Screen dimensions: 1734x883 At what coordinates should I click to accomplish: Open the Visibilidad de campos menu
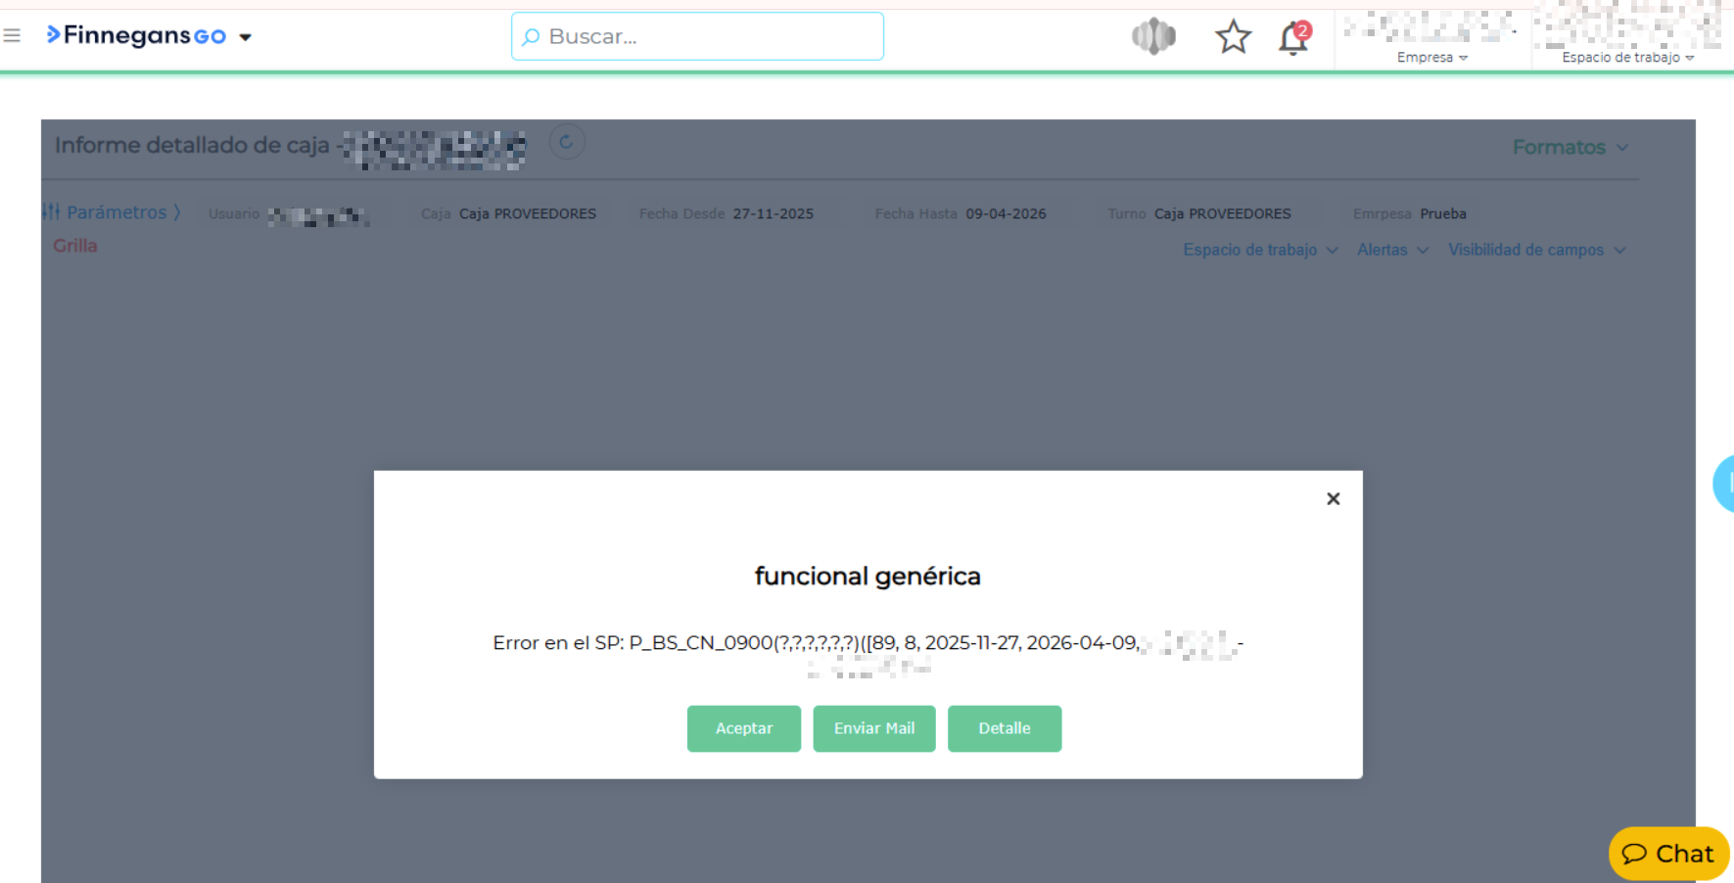pyautogui.click(x=1536, y=251)
